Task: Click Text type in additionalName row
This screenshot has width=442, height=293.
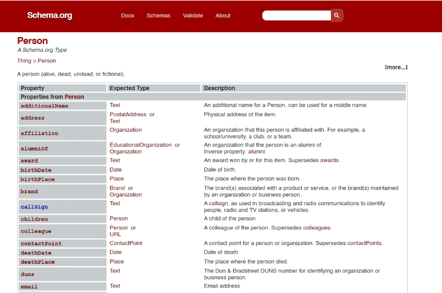Action: click(x=115, y=105)
